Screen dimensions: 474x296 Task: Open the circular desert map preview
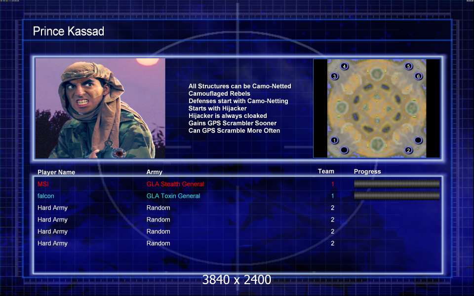(x=377, y=108)
